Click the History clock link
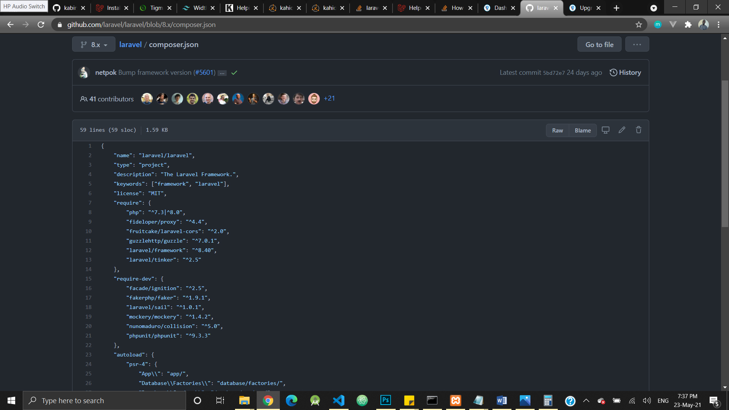This screenshot has height=410, width=729. point(625,73)
